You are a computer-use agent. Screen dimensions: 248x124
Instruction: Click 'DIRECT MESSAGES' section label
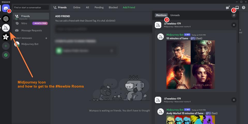click(x=23, y=38)
